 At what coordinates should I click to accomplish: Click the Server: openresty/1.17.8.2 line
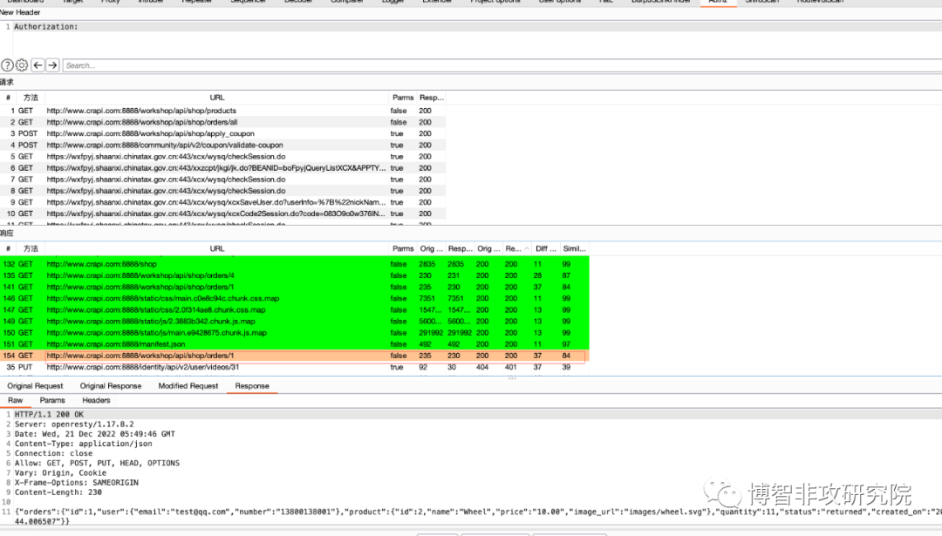(74, 424)
